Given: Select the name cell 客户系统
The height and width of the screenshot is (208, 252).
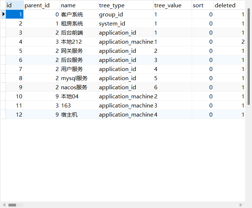Looking at the screenshot, I should pos(79,15).
